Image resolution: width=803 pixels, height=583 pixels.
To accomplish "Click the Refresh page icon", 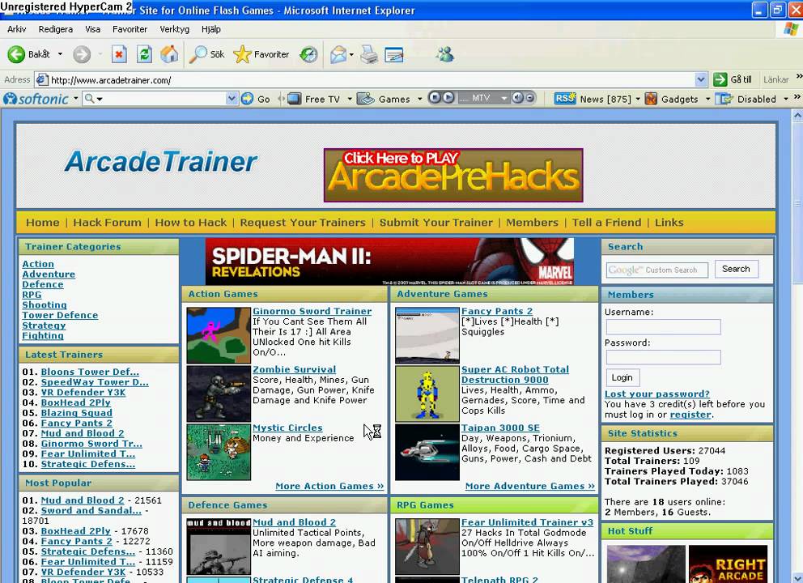I will [144, 53].
